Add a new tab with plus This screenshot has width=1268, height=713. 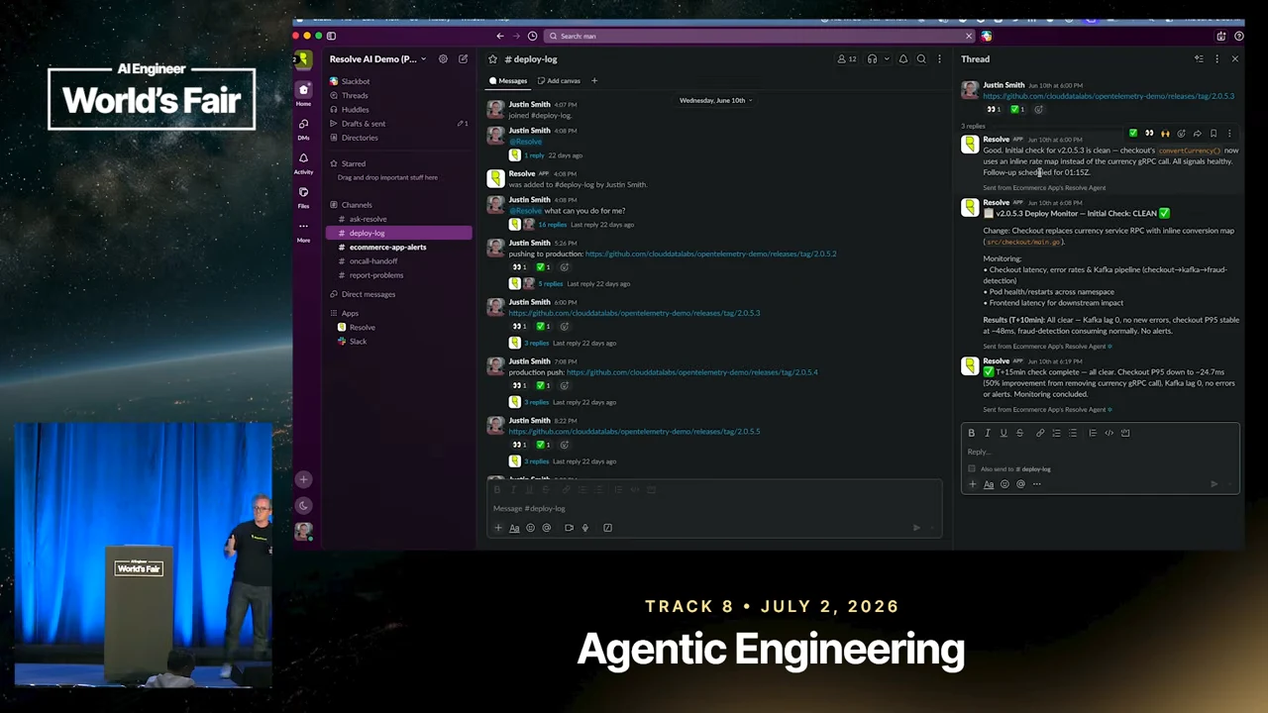[x=594, y=81]
